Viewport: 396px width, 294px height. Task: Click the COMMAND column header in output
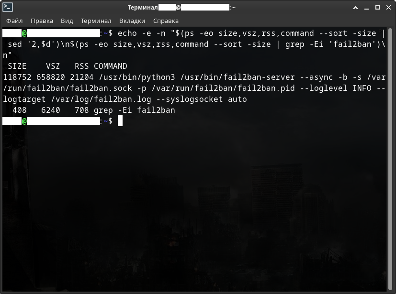coord(111,66)
